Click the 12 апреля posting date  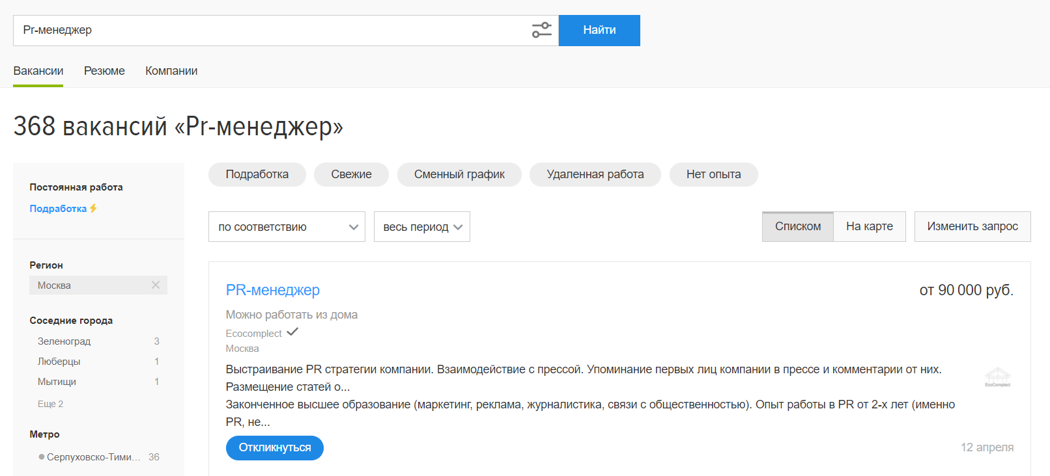[x=987, y=447]
